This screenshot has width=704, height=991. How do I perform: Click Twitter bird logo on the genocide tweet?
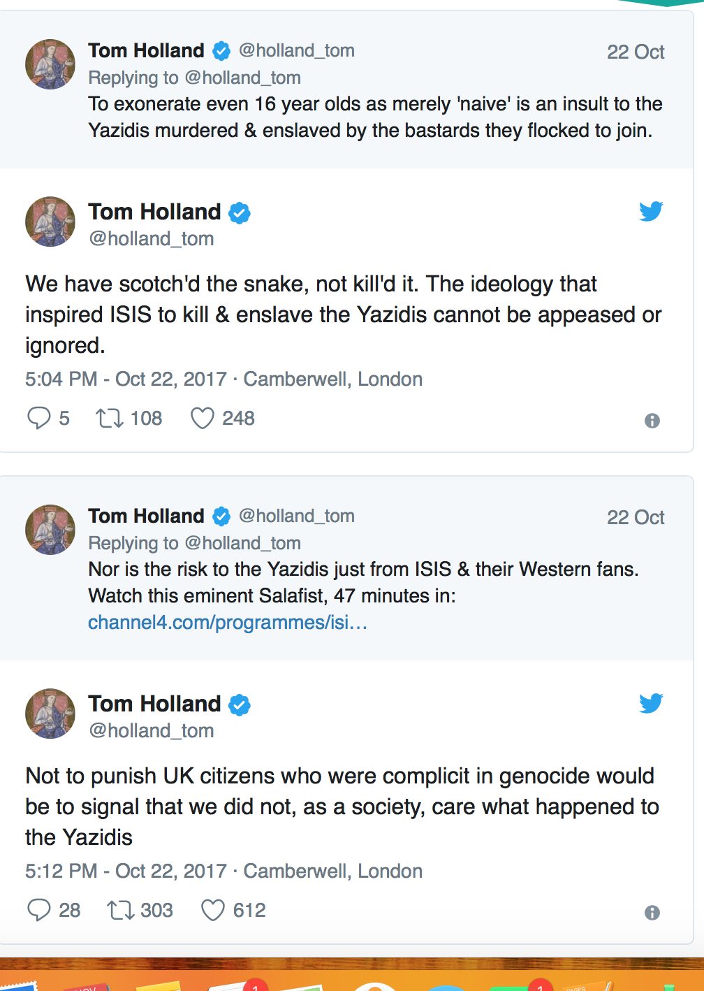651,703
